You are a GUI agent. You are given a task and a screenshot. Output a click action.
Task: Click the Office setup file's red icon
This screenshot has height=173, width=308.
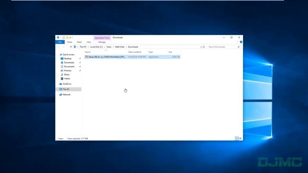pyautogui.click(x=86, y=57)
